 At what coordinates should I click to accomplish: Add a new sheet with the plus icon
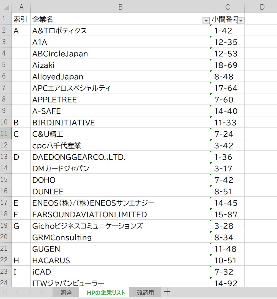point(167,292)
